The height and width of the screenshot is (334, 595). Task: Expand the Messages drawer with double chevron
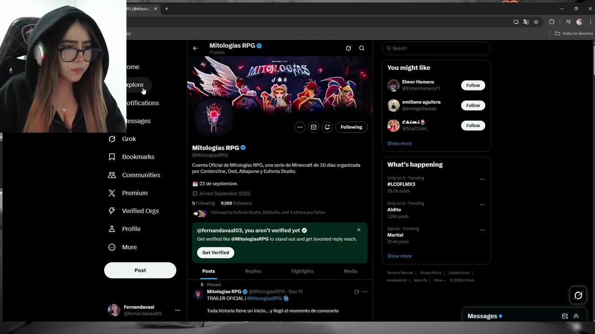tap(576, 316)
